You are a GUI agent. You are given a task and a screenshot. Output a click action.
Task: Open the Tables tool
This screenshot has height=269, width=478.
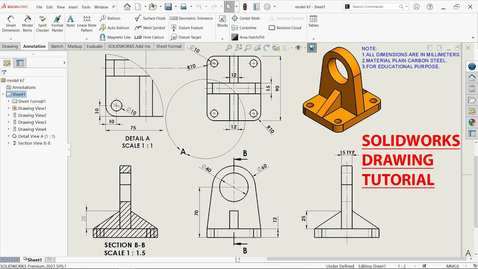pyautogui.click(x=313, y=22)
